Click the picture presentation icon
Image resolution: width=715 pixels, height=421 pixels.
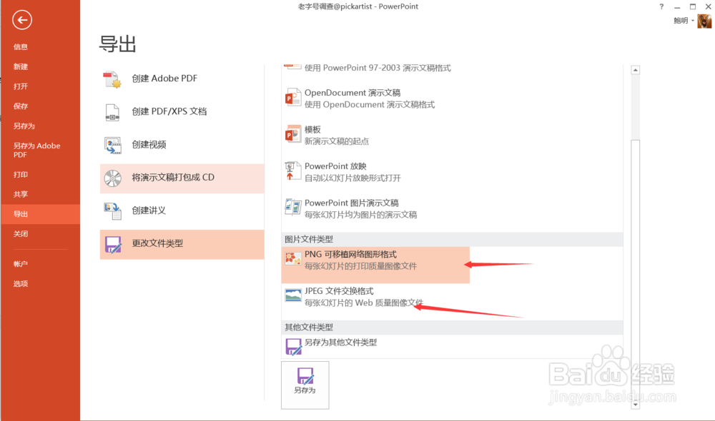(292, 208)
